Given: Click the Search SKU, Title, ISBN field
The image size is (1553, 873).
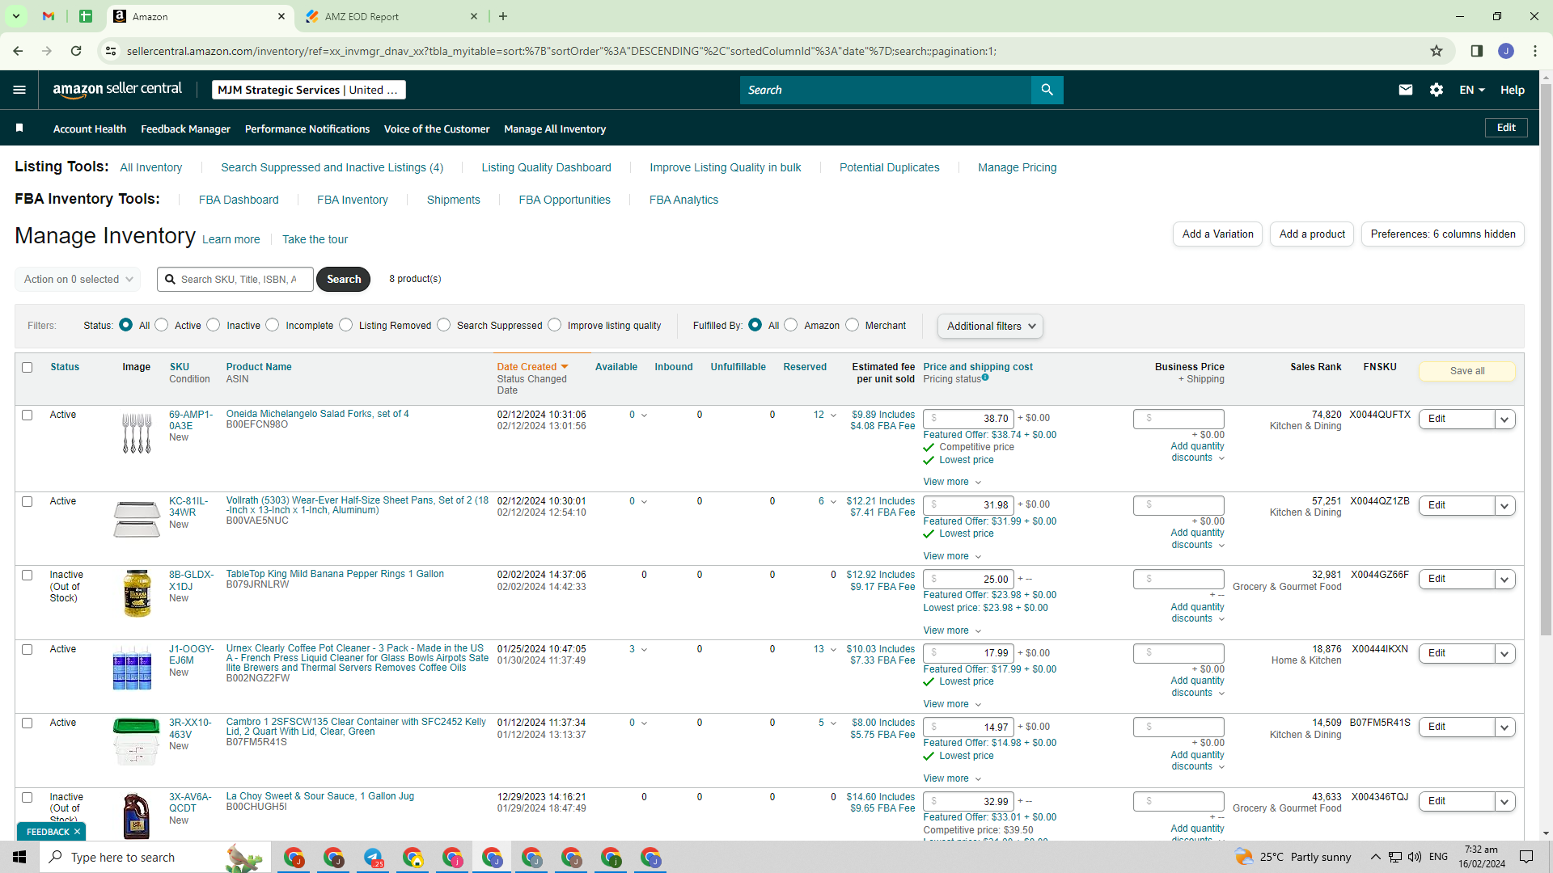Looking at the screenshot, I should click(235, 279).
